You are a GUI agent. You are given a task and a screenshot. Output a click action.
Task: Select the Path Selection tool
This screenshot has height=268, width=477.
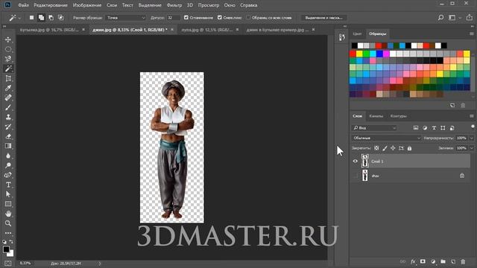coord(8,194)
